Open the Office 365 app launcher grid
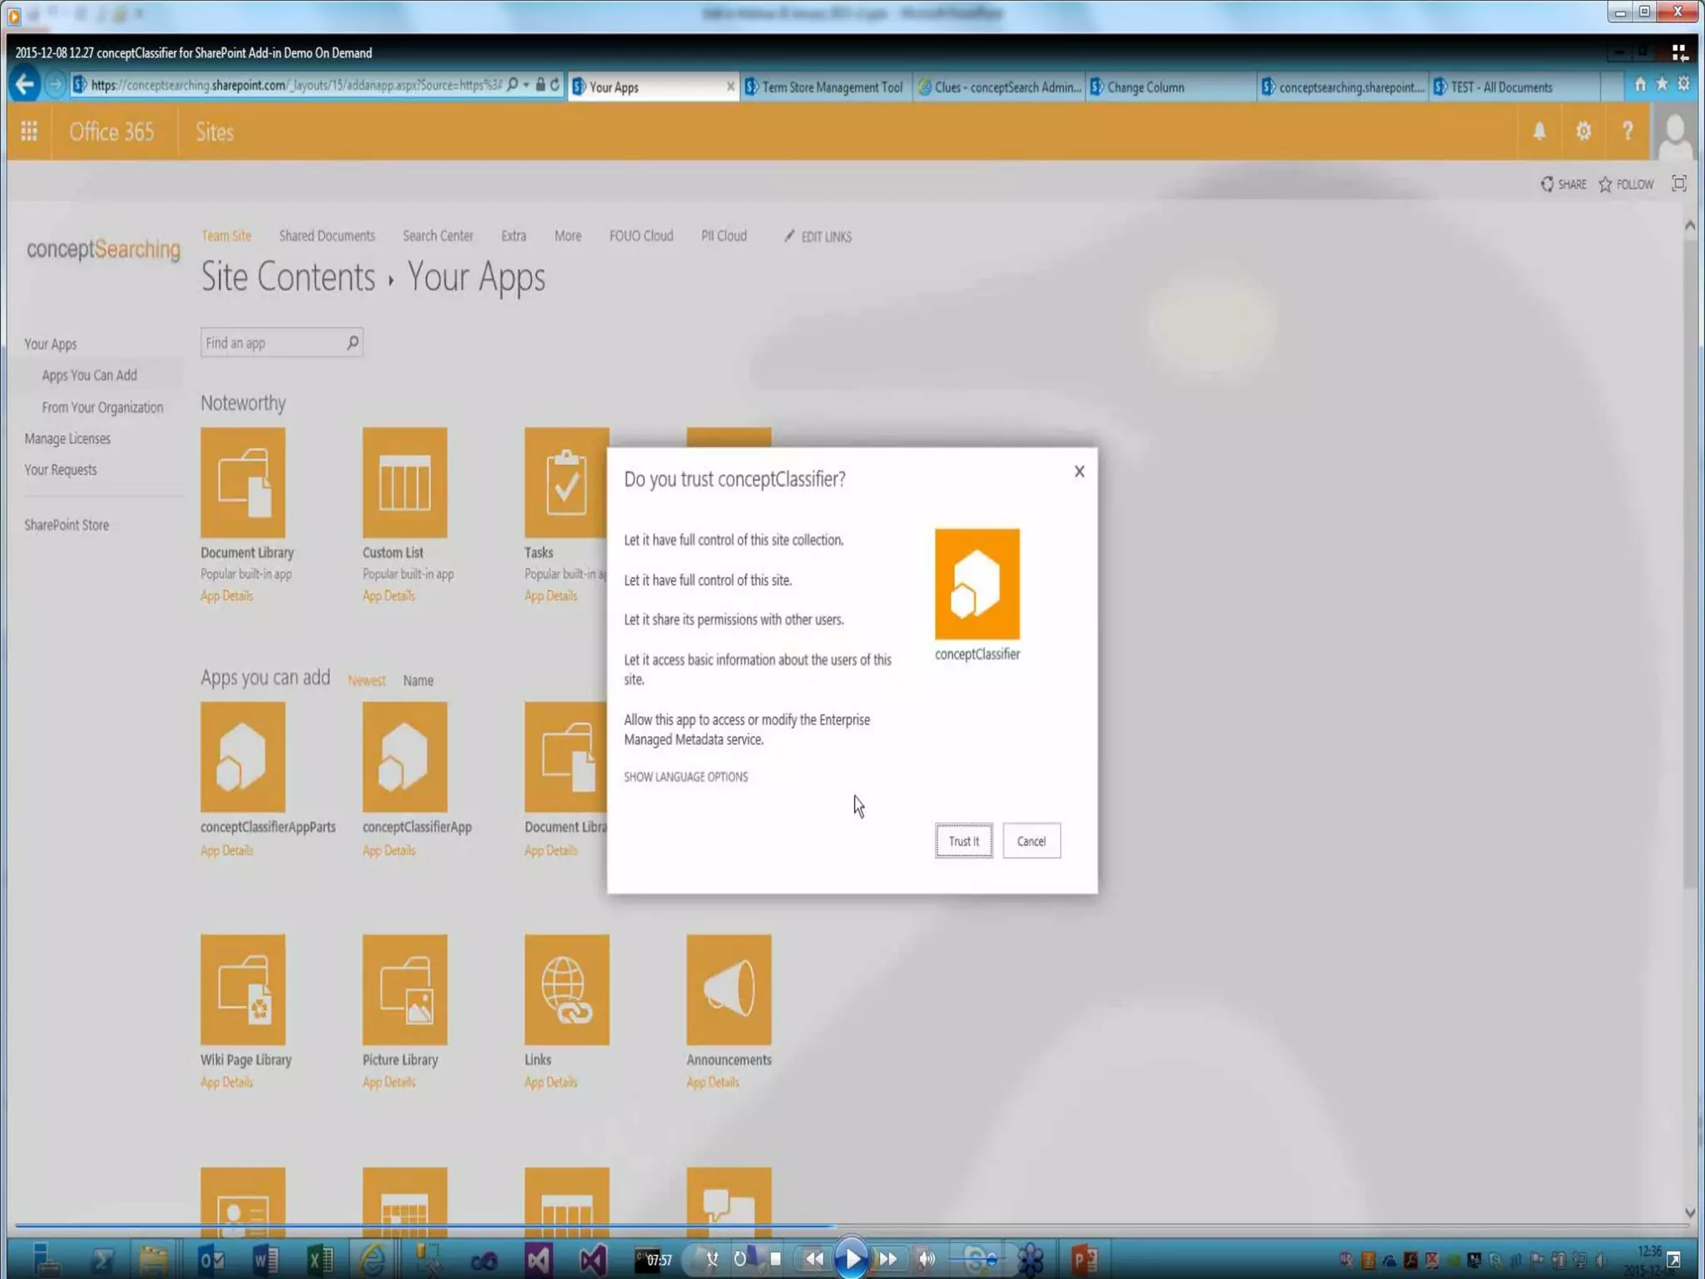1705x1279 pixels. coord(29,132)
